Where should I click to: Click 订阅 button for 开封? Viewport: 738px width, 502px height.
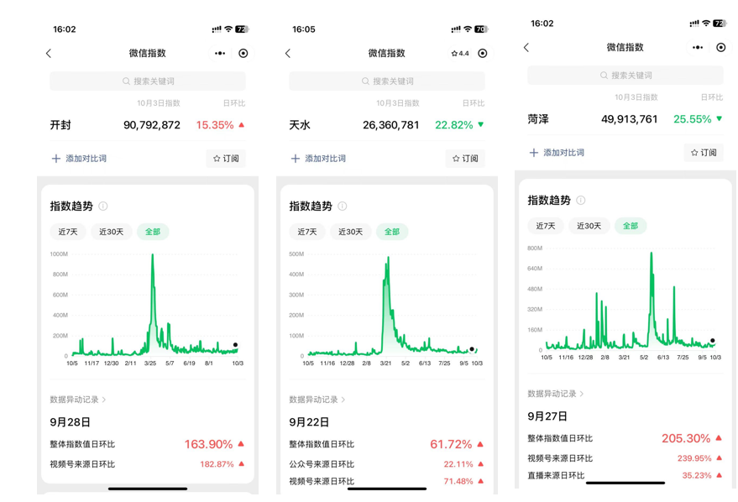[x=226, y=159]
